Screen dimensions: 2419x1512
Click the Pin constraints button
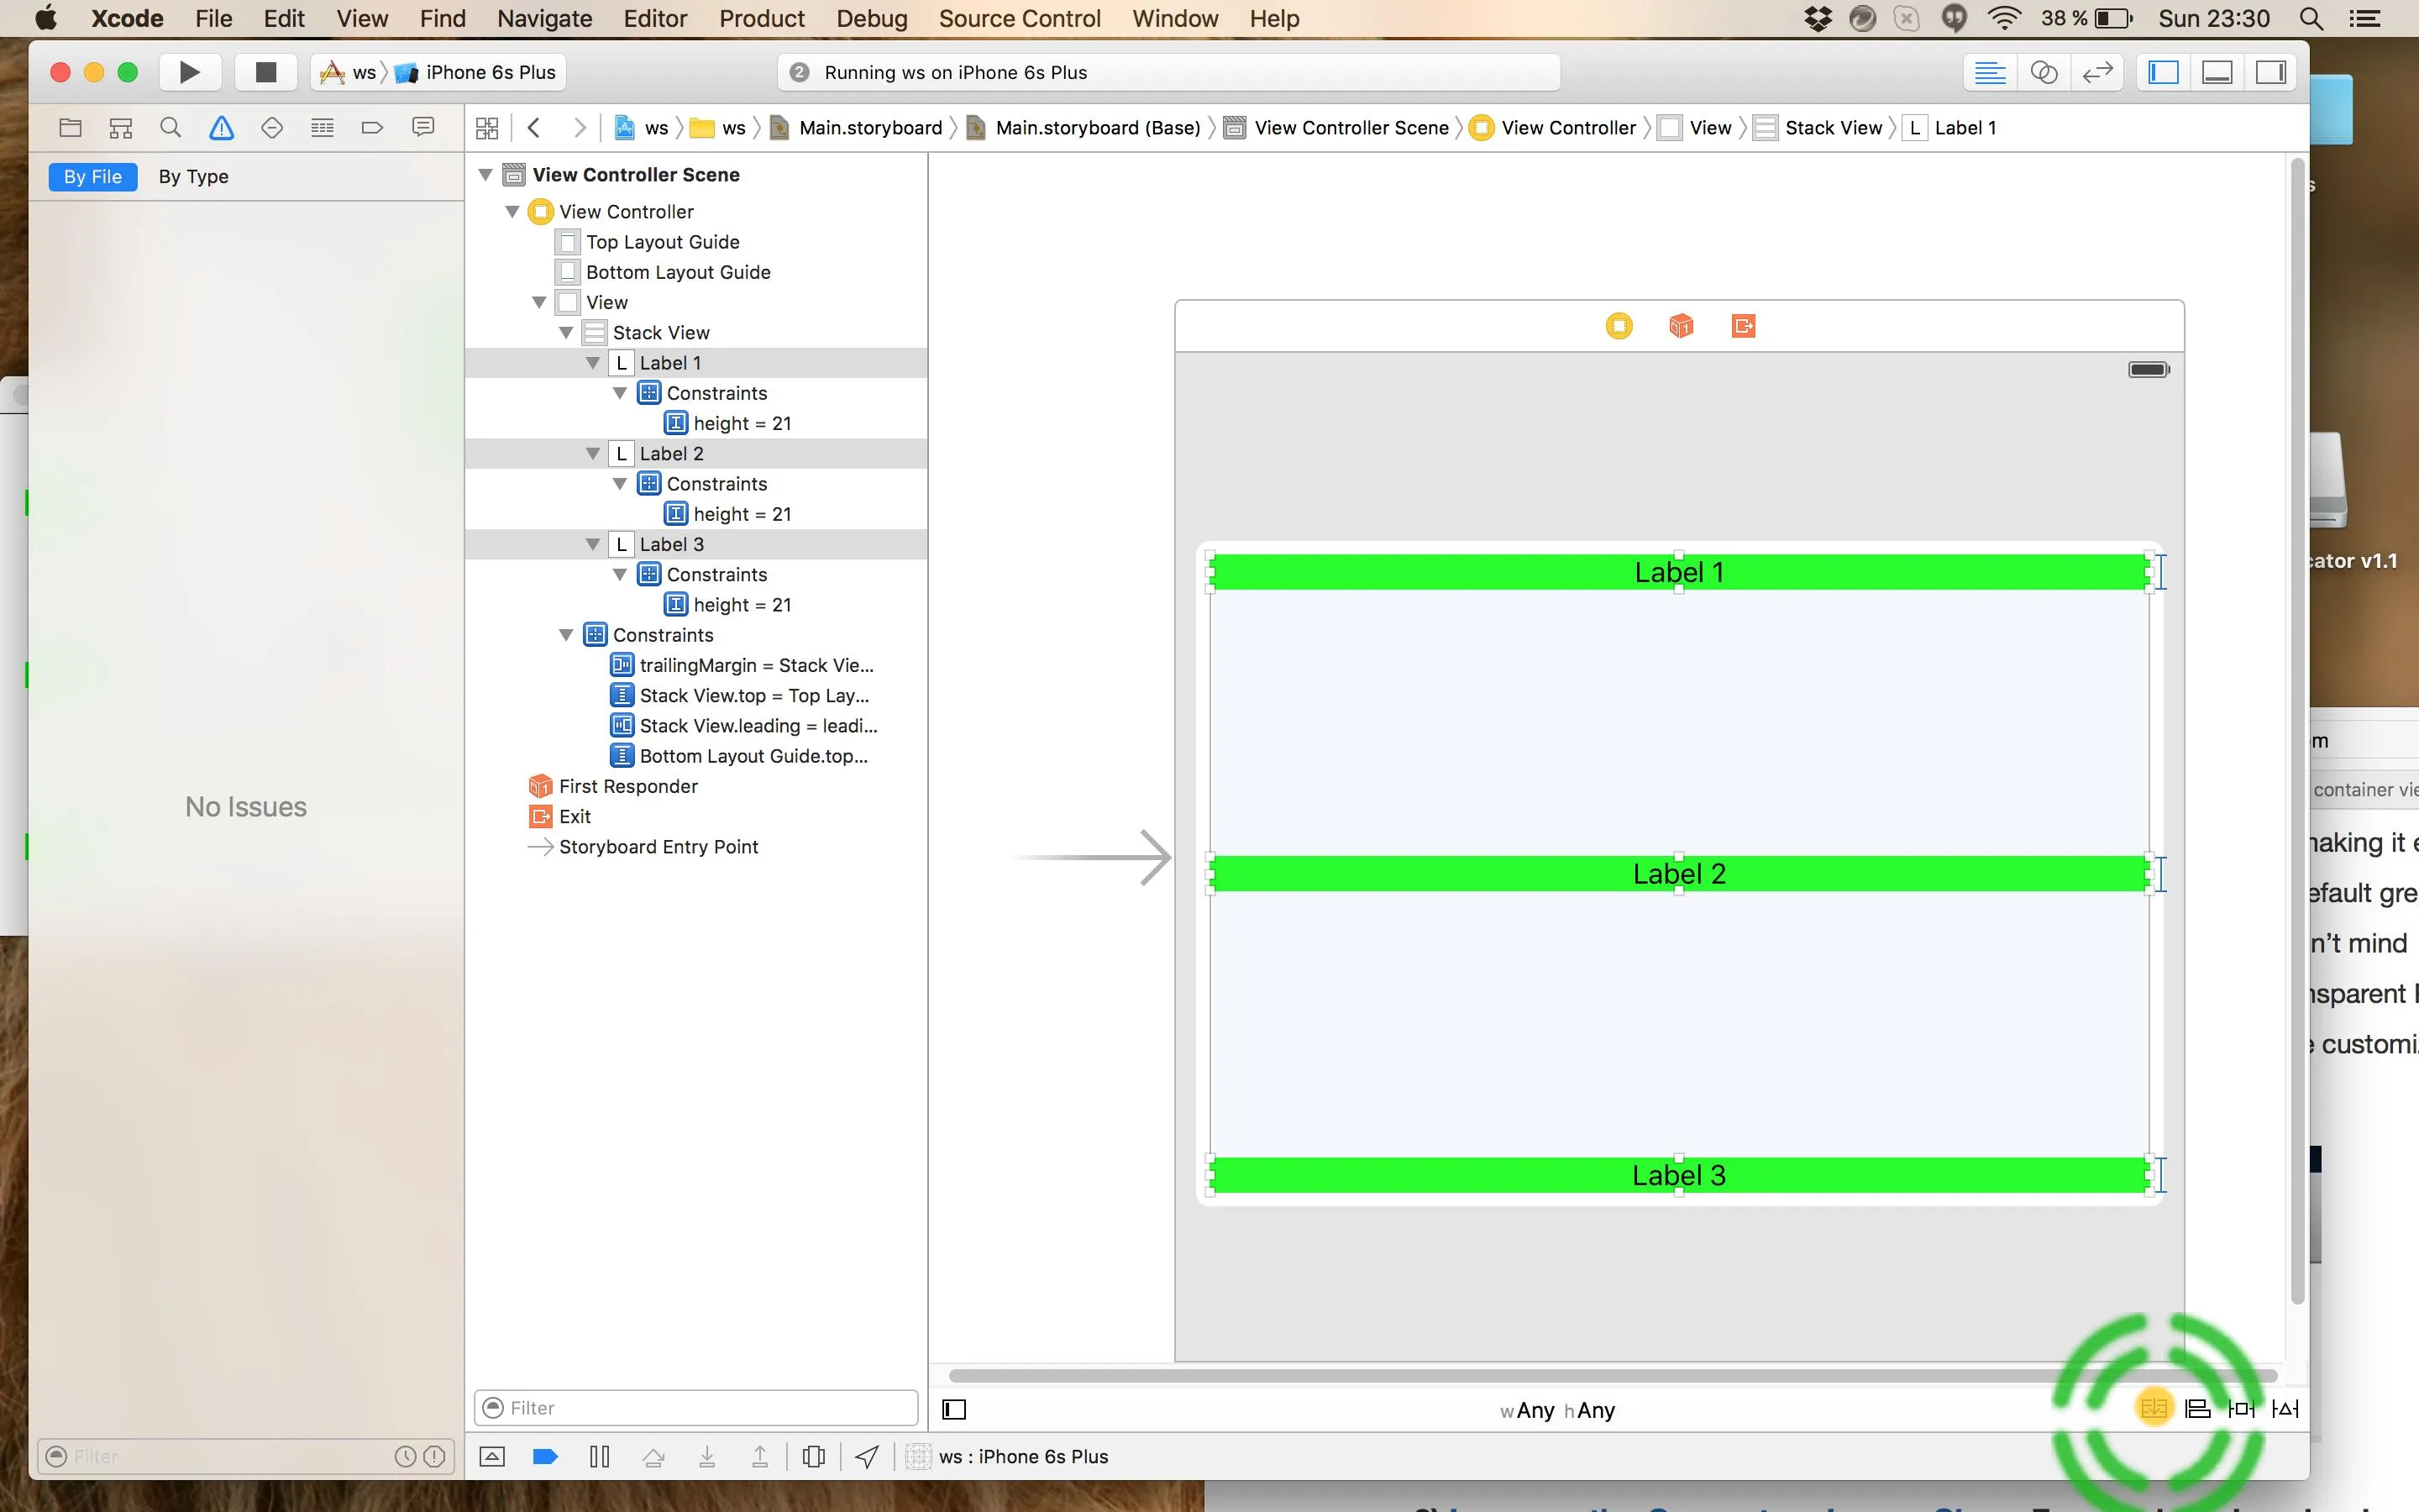[2241, 1409]
